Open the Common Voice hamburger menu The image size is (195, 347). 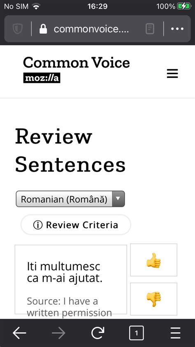(172, 73)
